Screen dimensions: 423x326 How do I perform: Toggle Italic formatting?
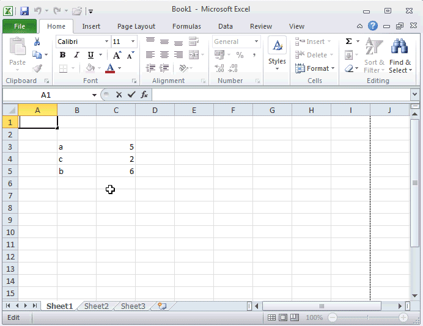click(x=76, y=55)
